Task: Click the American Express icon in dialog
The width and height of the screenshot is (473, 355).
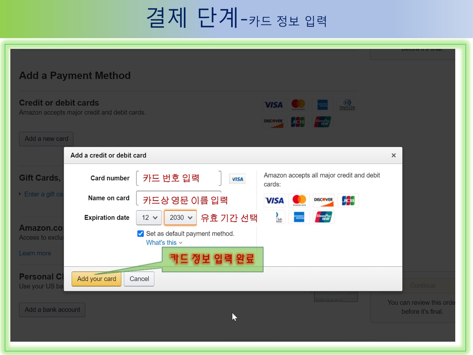Action: pyautogui.click(x=299, y=217)
